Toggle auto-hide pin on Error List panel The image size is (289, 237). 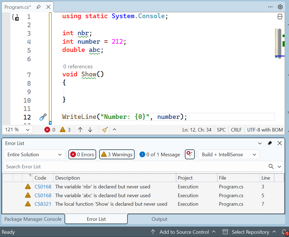pos(270,143)
